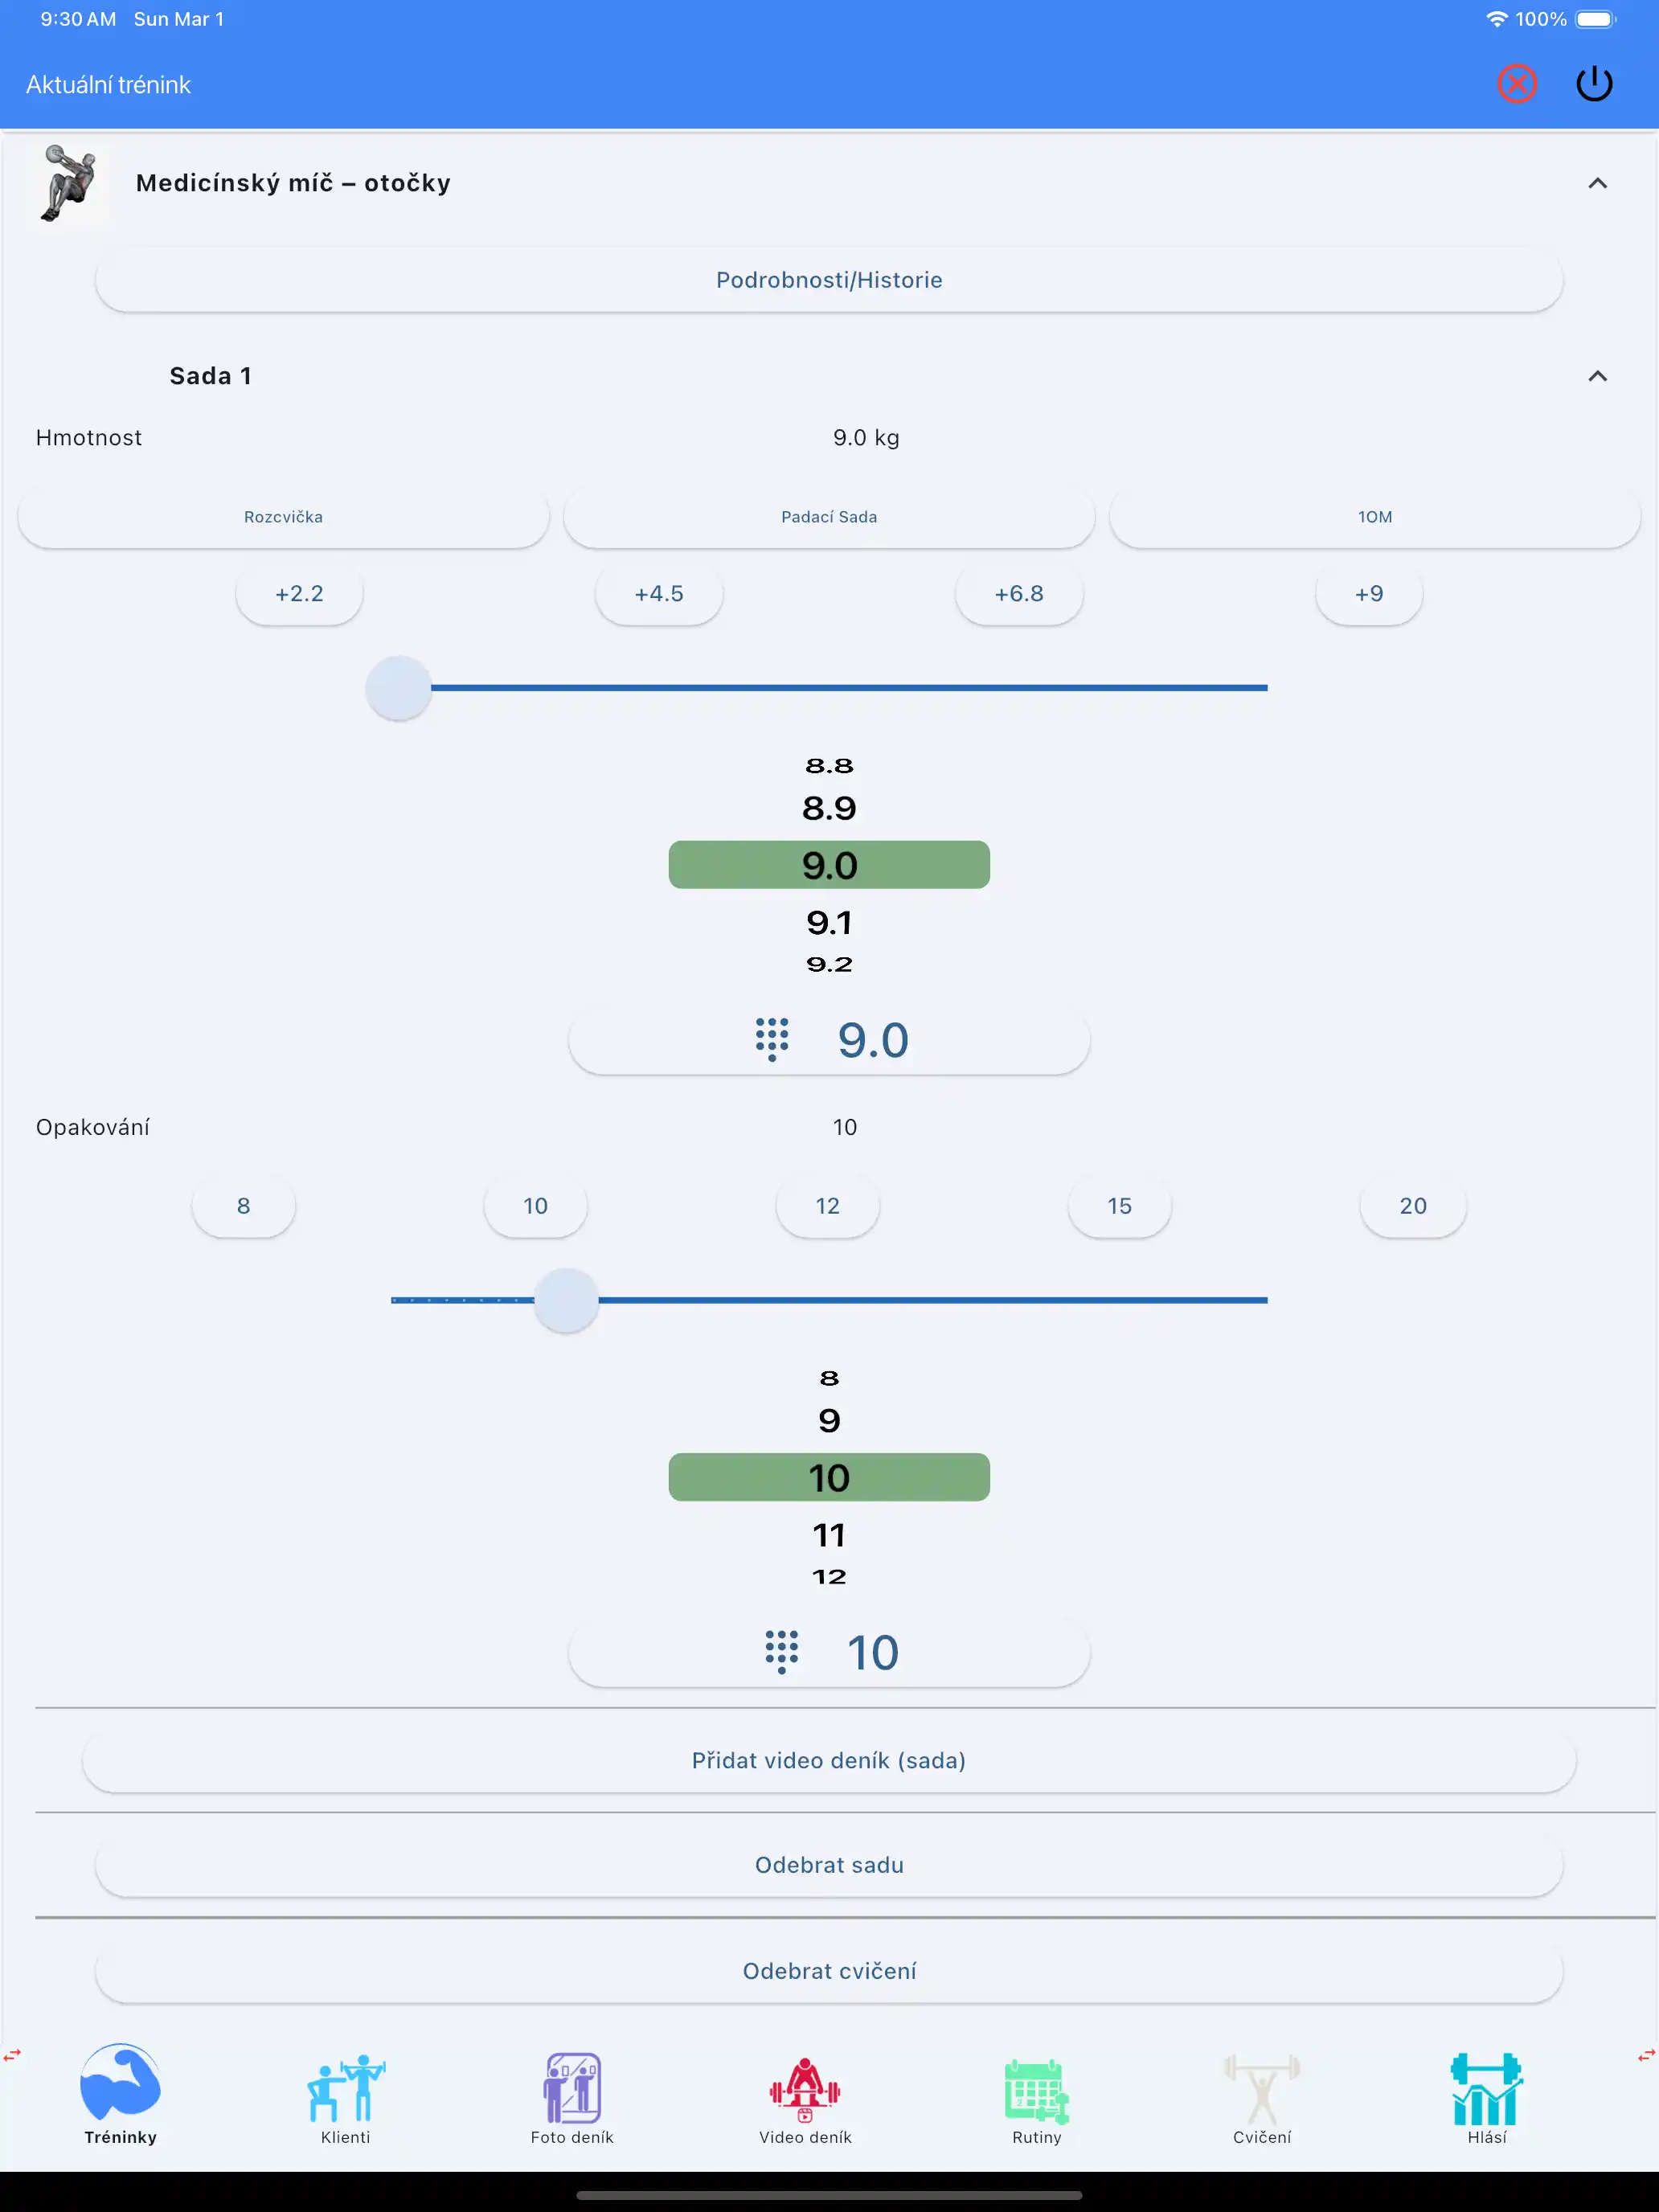Open keypad icon for repetitions entry
The height and width of the screenshot is (2212, 1659).
click(781, 1652)
